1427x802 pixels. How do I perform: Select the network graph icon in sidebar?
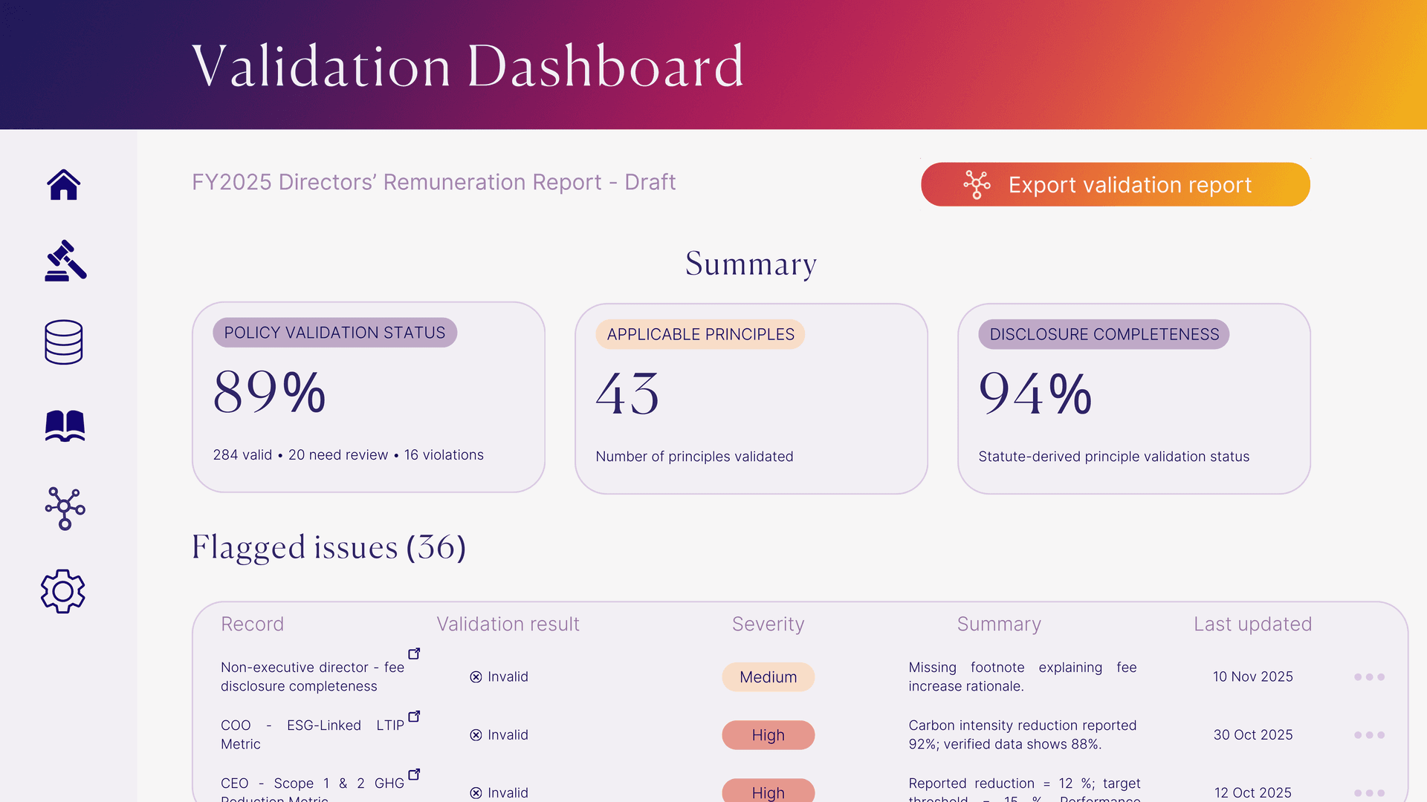point(65,509)
